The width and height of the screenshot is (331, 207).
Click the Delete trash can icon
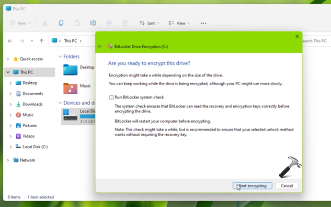click(x=125, y=23)
